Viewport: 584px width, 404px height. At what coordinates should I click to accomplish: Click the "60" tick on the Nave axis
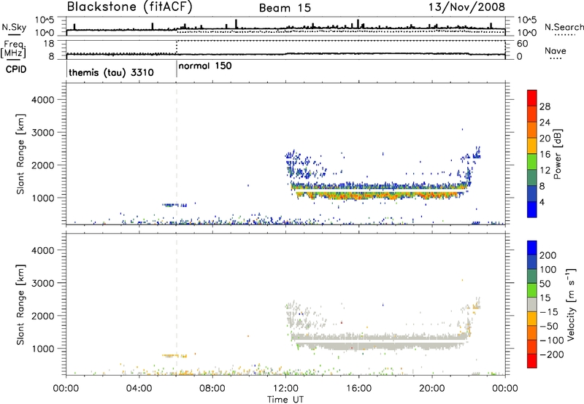tap(522, 44)
